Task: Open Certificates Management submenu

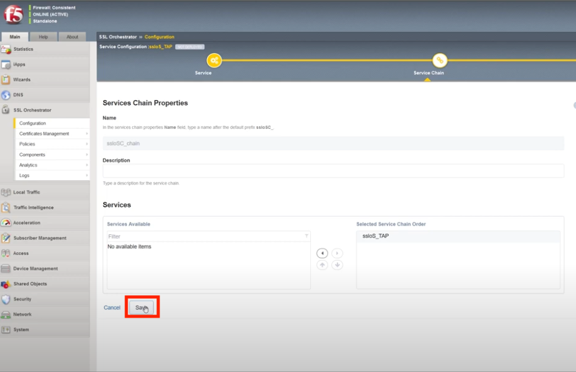Action: tap(52, 134)
